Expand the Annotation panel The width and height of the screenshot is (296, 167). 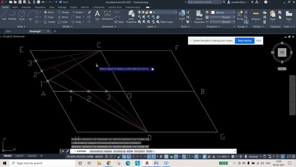pos(109,27)
